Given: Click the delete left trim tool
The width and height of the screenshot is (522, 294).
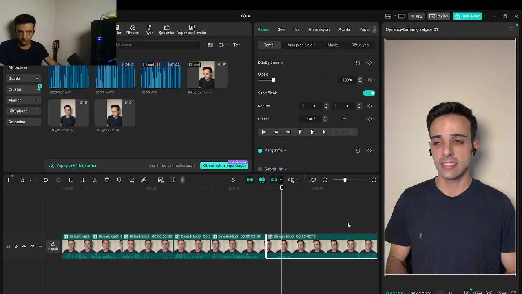Looking at the screenshot, I should pyautogui.click(x=82, y=180).
